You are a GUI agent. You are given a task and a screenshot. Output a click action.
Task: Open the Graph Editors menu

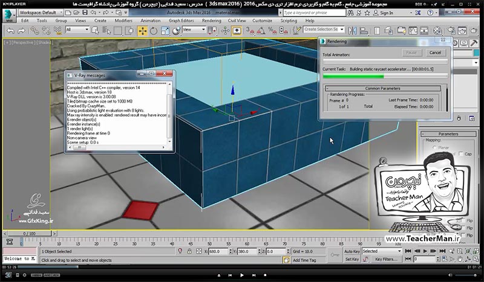[181, 21]
